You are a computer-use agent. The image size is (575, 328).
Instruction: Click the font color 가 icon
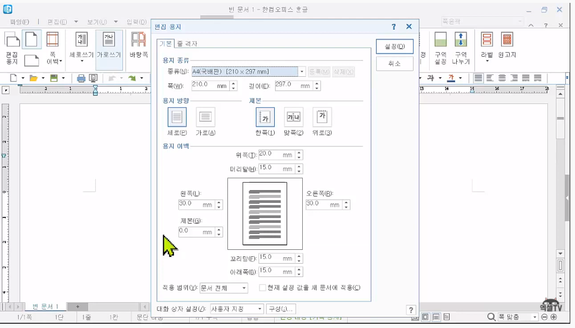451,78
